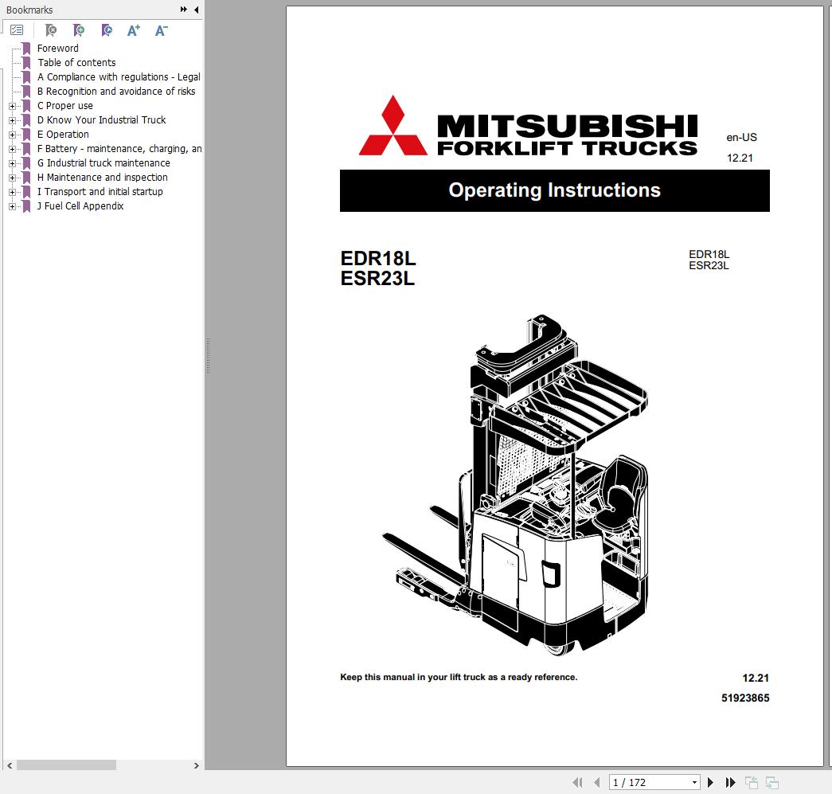Click the document number 51923865
Viewport: 832px width, 794px height.
coord(745,698)
